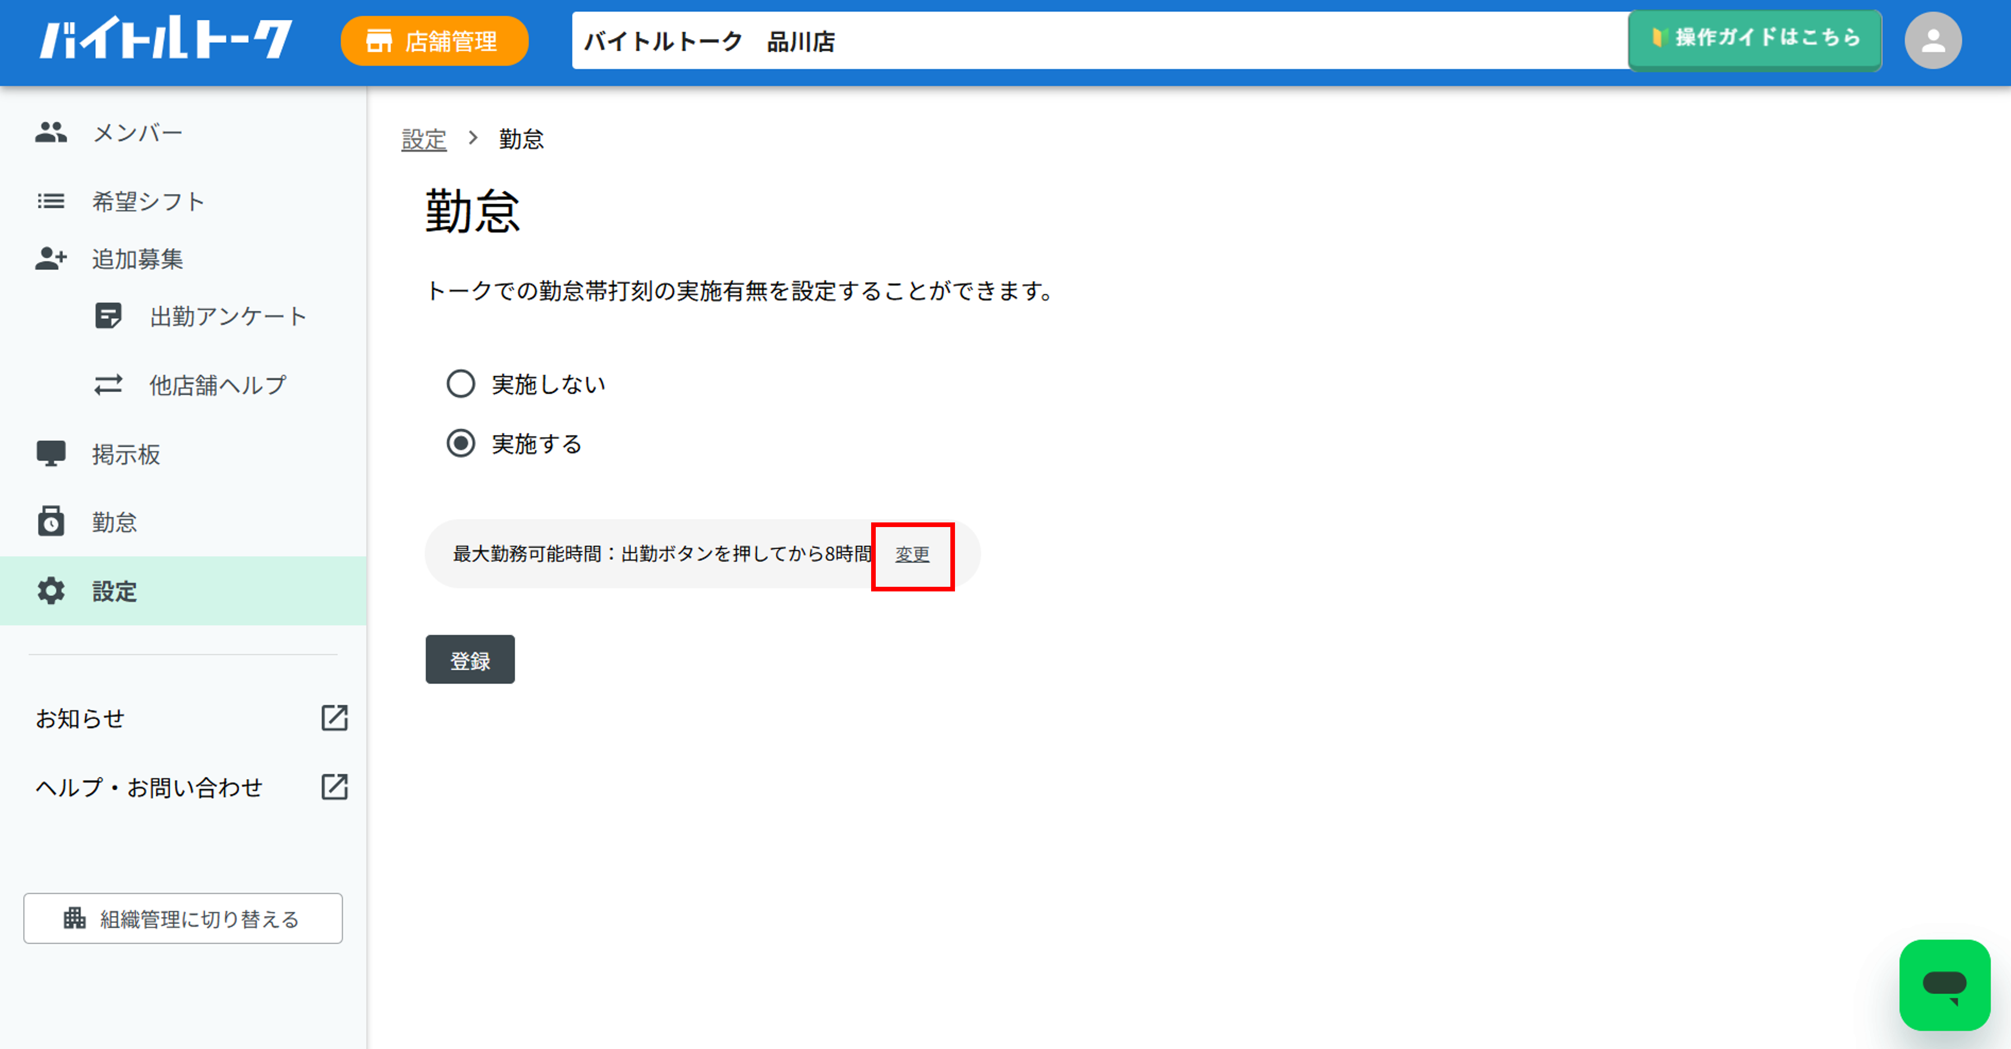Click external-link icon beside ヘルプ・お問い合わせ

pyautogui.click(x=334, y=787)
